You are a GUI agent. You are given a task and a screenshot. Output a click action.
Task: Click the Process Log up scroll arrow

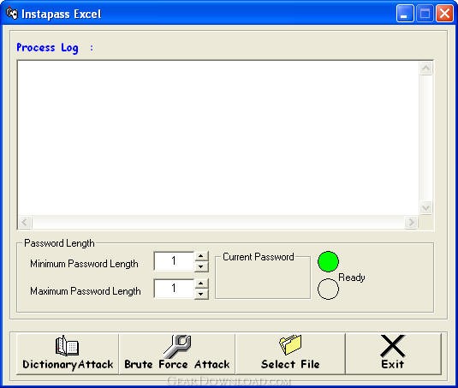425,69
